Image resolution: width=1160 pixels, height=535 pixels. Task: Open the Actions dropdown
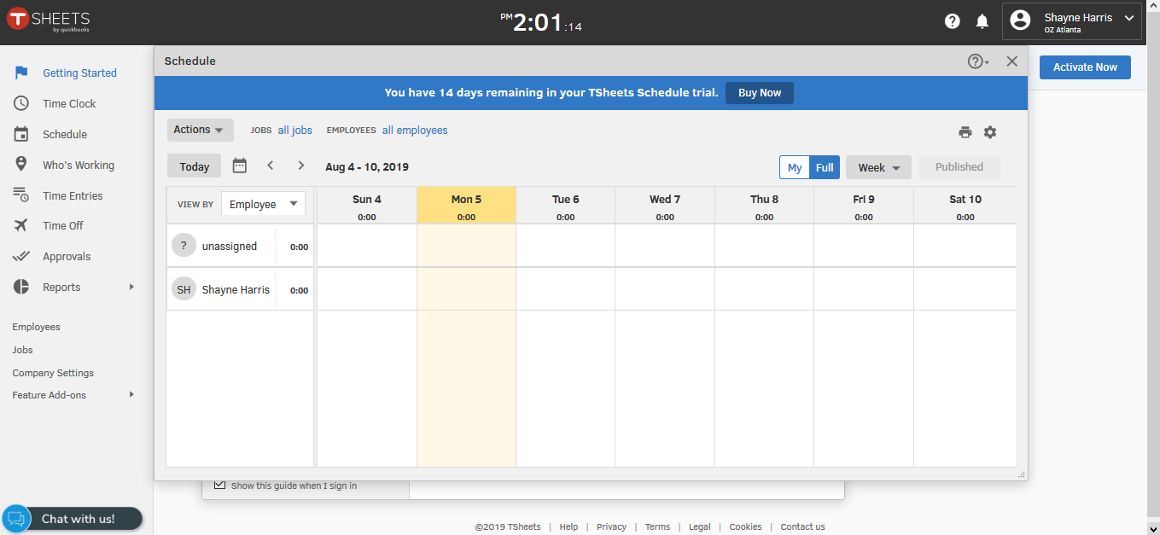(x=201, y=130)
